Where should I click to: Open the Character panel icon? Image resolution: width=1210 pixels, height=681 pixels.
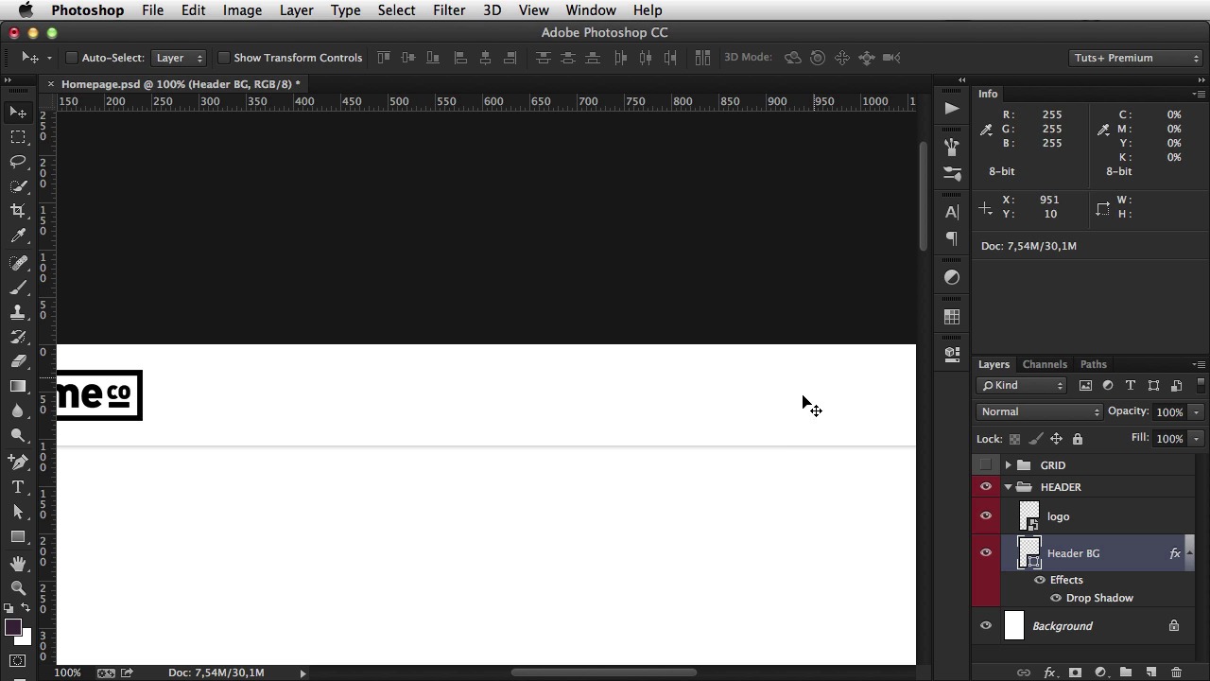click(x=952, y=212)
